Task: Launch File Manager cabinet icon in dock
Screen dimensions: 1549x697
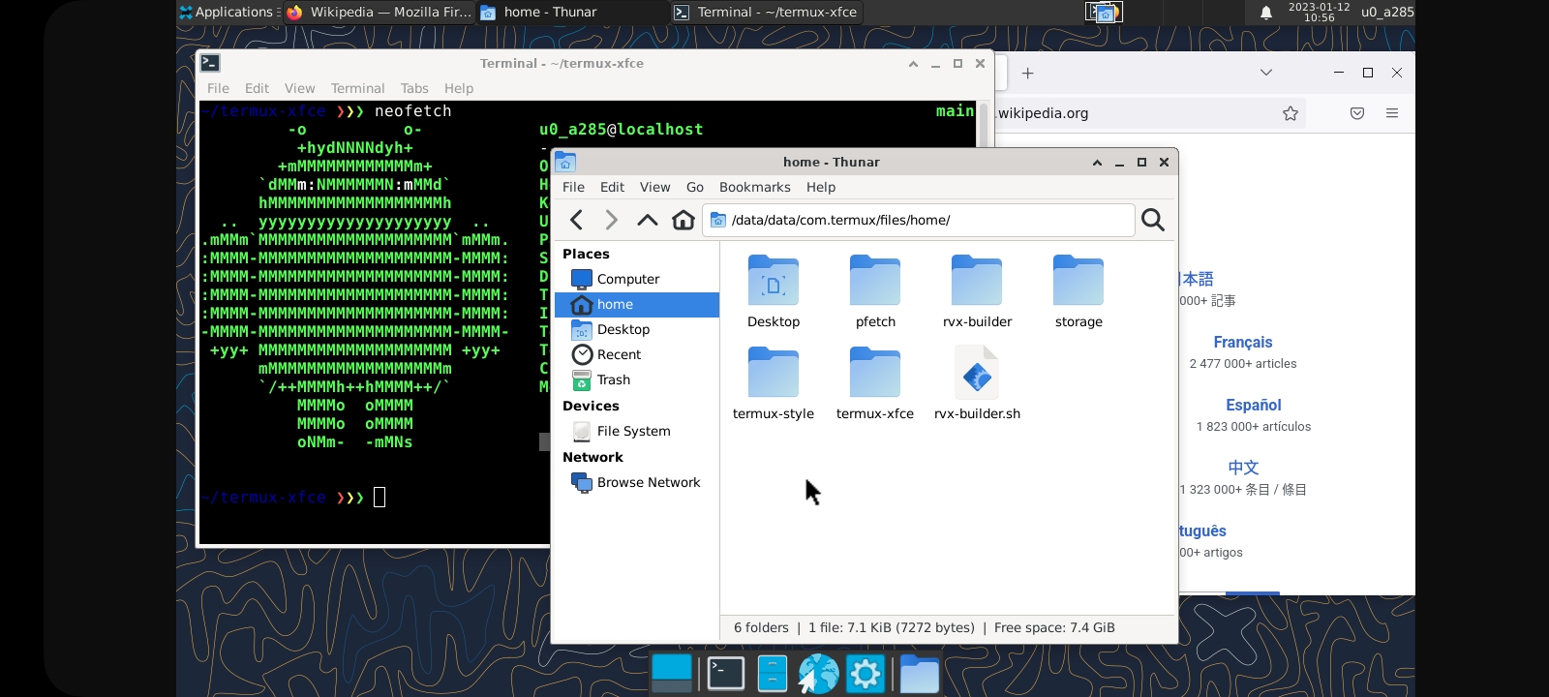Action: (x=773, y=673)
